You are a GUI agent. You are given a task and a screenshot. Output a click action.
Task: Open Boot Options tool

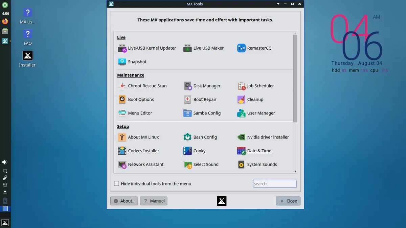[136, 100]
